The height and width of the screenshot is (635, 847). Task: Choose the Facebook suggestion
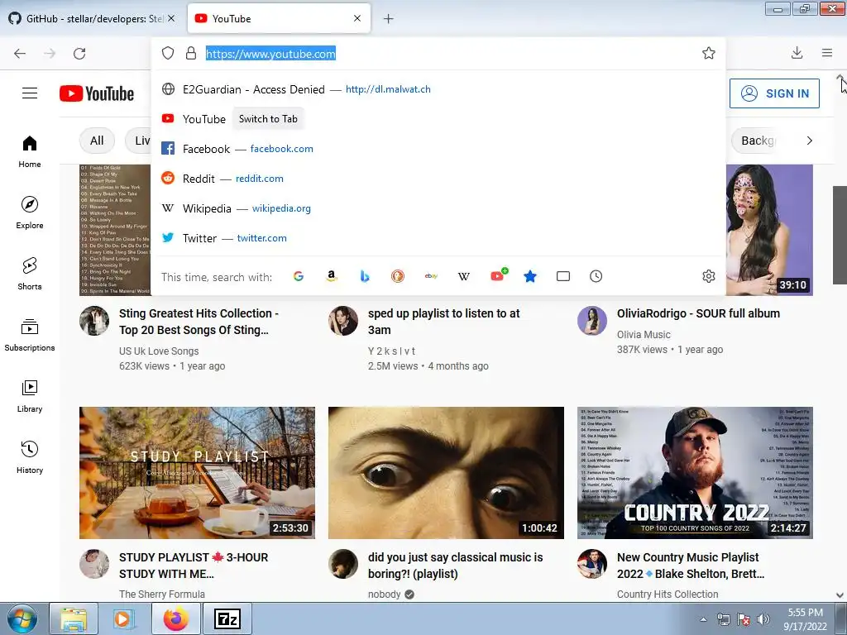coord(438,149)
